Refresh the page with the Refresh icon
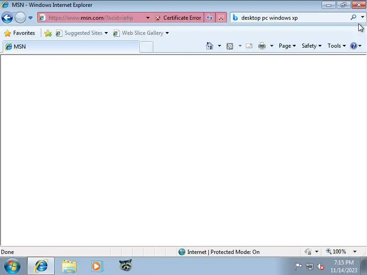Image resolution: width=367 pixels, height=275 pixels. point(210,18)
